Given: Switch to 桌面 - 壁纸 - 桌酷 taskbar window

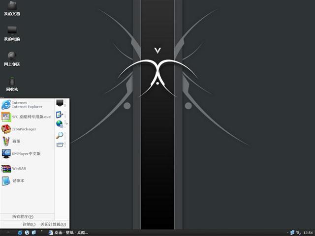Looking at the screenshot, I should (68, 233).
